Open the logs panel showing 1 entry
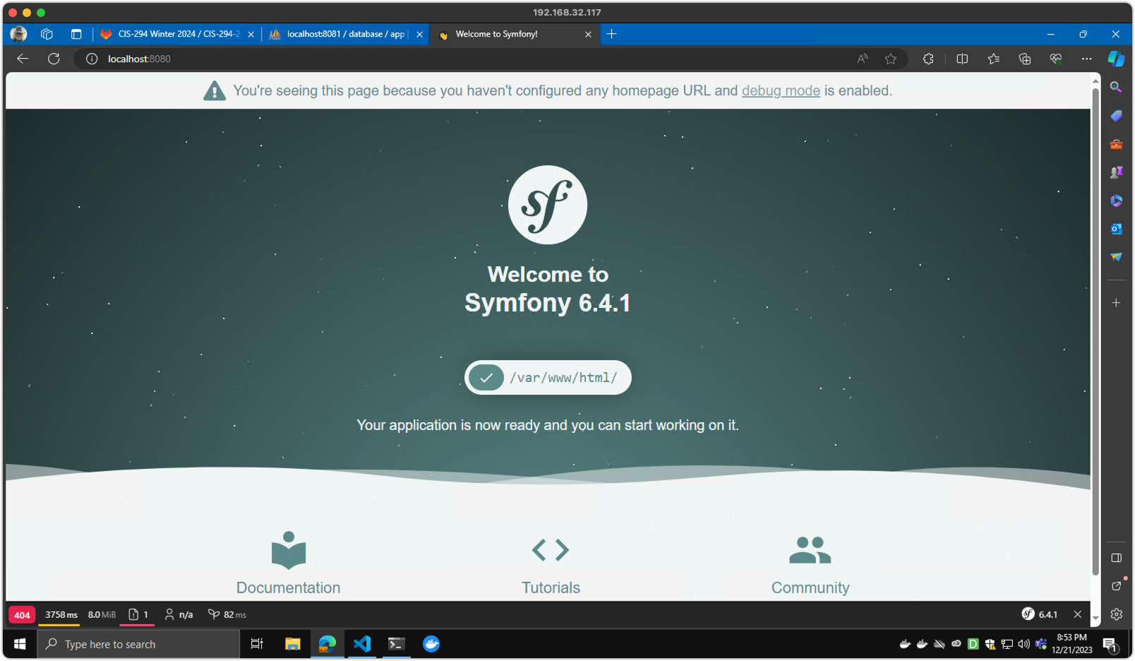The height and width of the screenshot is (661, 1135). click(138, 614)
